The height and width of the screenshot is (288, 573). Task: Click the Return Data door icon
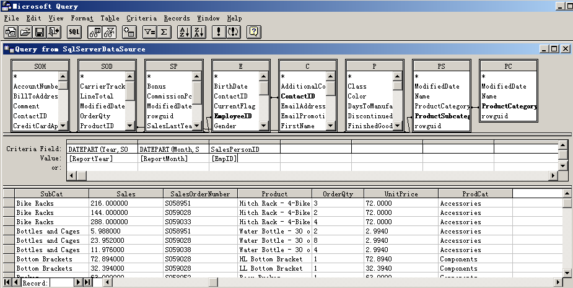(x=54, y=32)
